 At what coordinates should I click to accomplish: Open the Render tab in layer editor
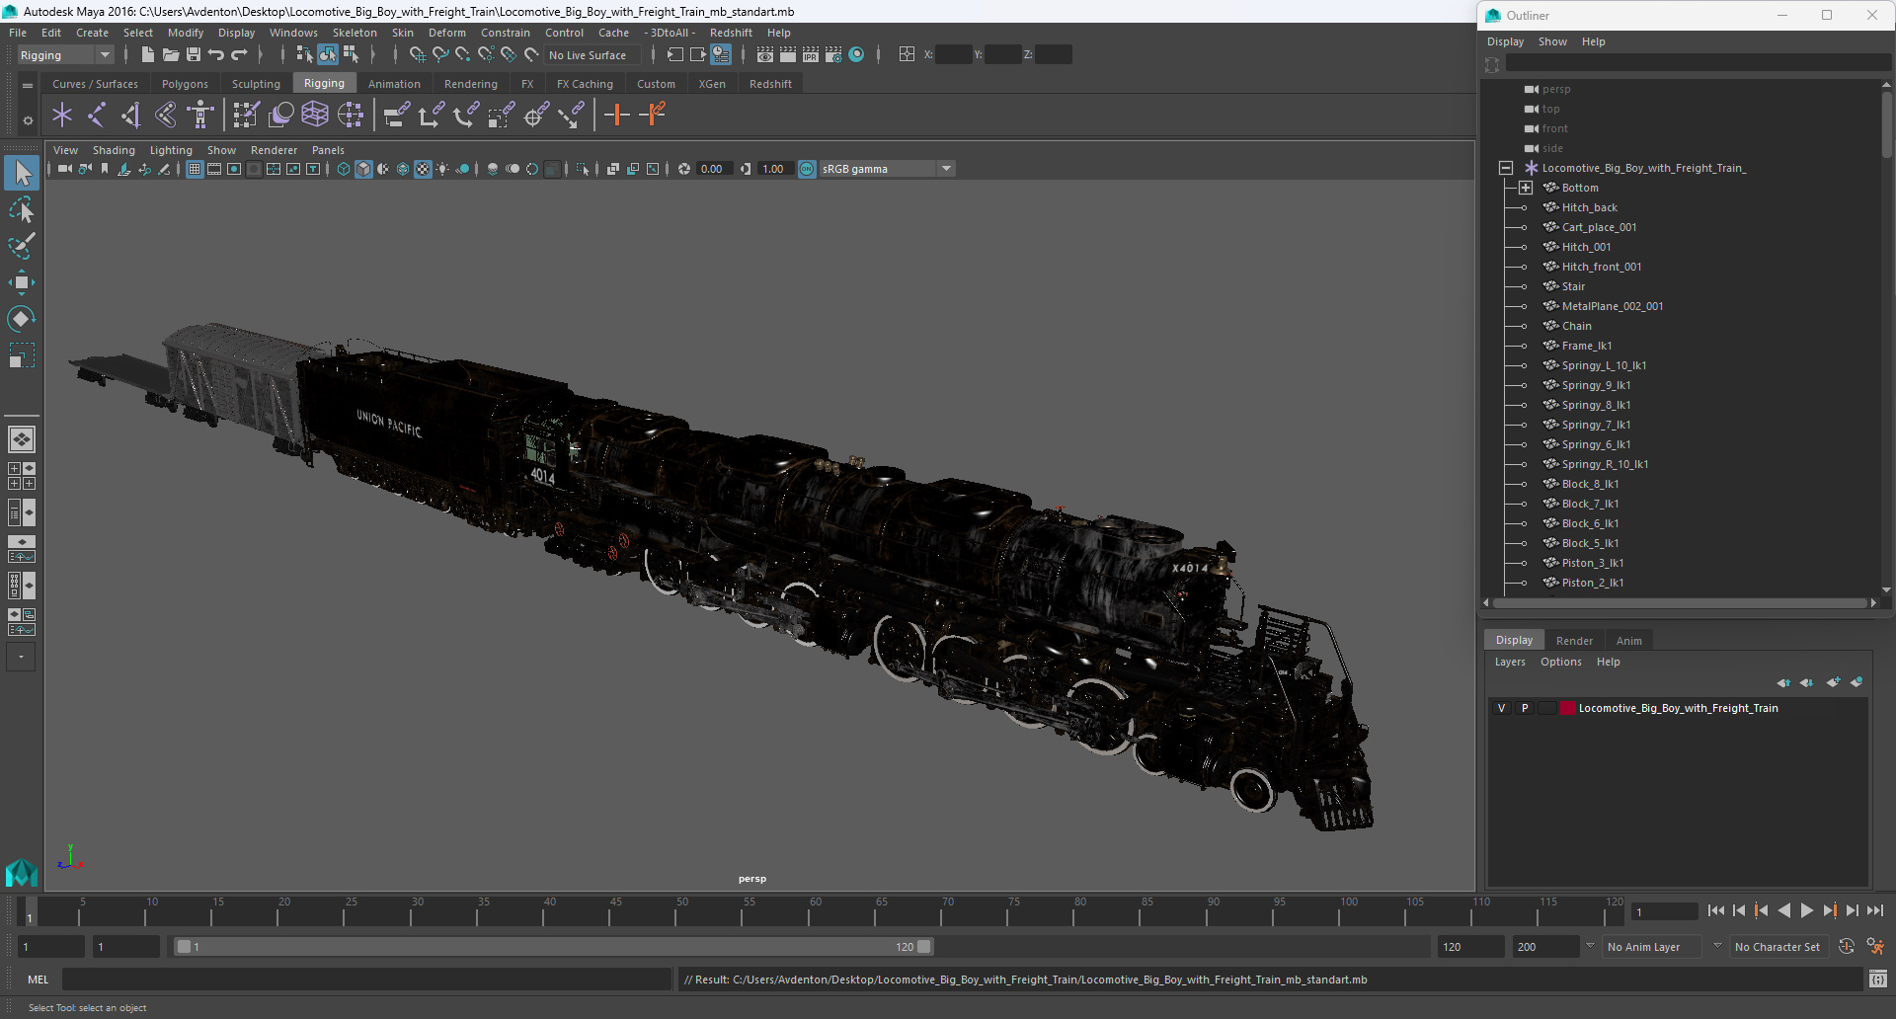[x=1574, y=641]
